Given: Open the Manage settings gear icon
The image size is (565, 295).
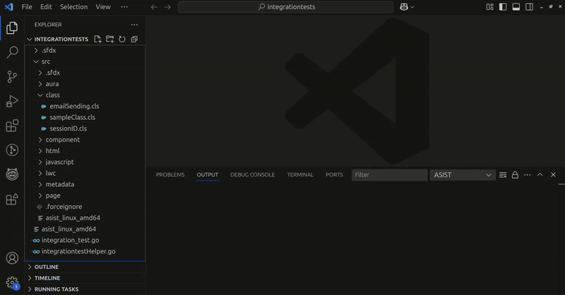Looking at the screenshot, I should pos(12,283).
